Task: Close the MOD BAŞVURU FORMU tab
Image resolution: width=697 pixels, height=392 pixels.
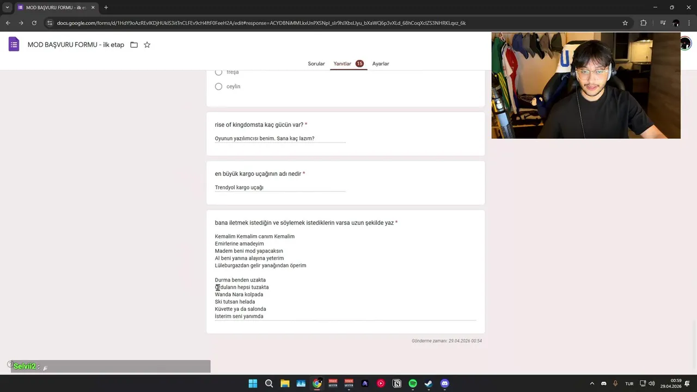Action: (93, 8)
